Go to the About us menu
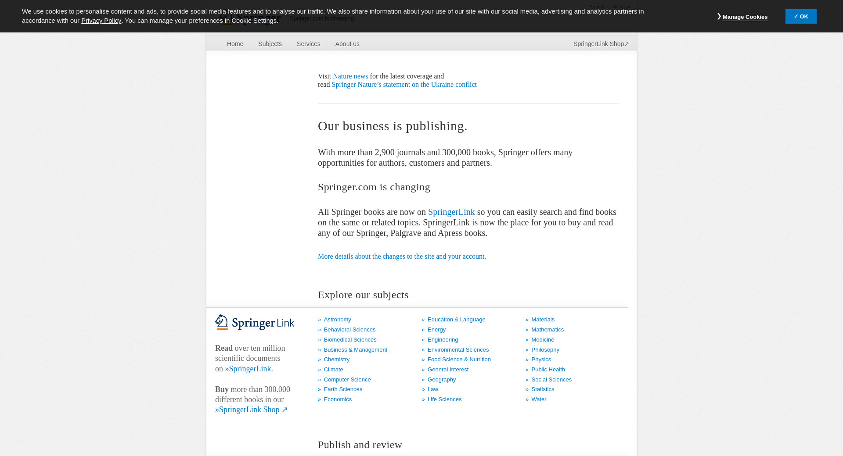Image resolution: width=843 pixels, height=456 pixels. [x=347, y=44]
